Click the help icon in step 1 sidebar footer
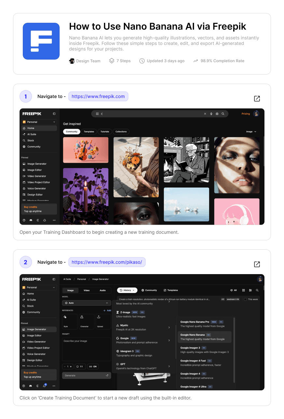 tap(24, 220)
